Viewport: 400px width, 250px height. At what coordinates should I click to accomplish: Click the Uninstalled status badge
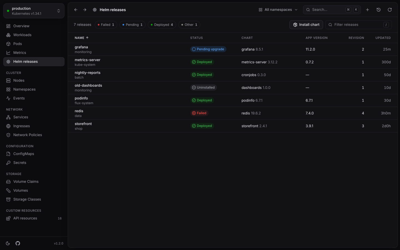[x=203, y=87]
